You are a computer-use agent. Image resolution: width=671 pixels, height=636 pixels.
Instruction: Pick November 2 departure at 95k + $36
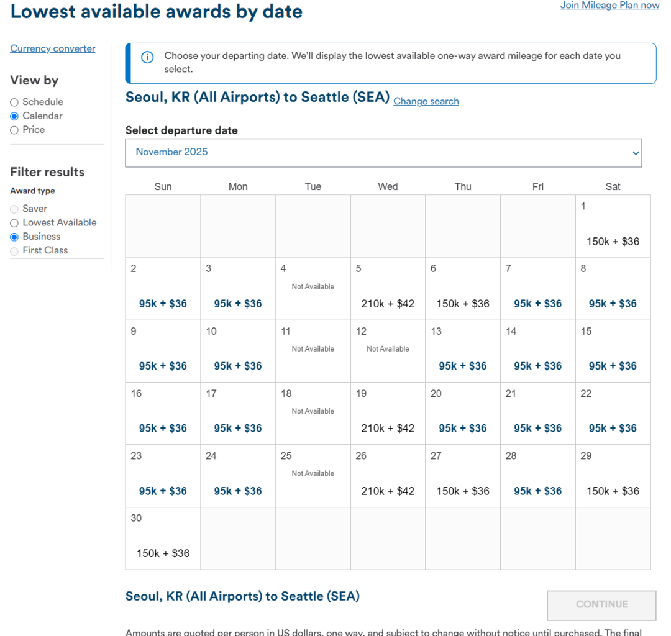click(x=163, y=303)
